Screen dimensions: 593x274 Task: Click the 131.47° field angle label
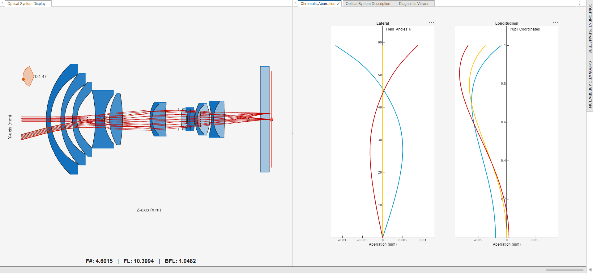41,76
